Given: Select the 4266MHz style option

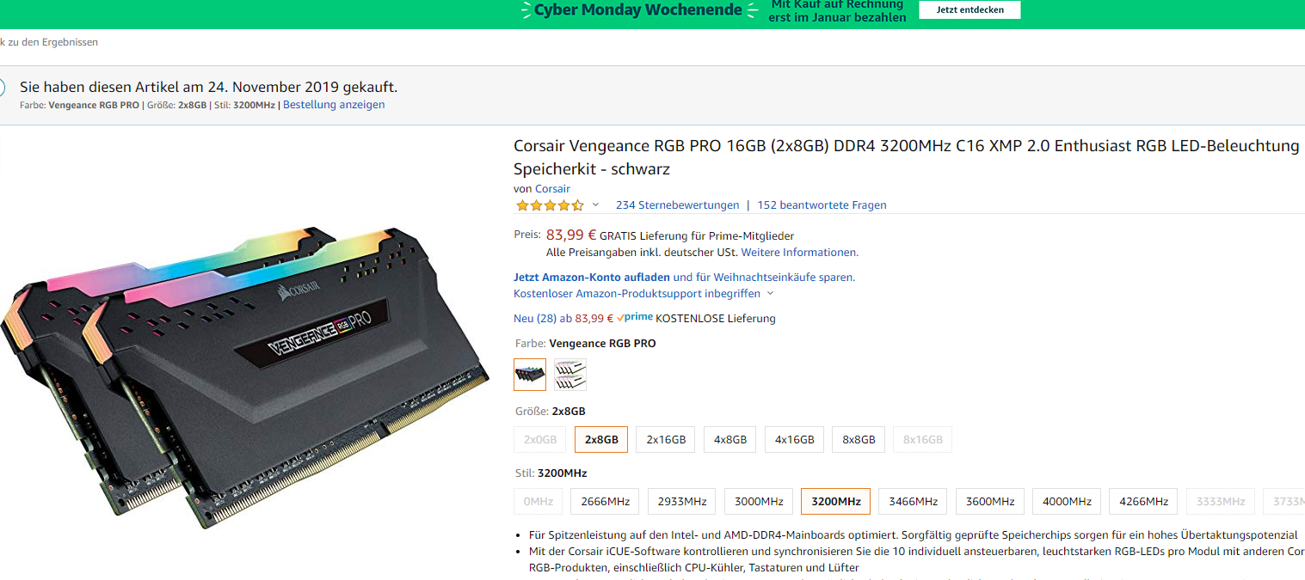Looking at the screenshot, I should click(x=1143, y=501).
